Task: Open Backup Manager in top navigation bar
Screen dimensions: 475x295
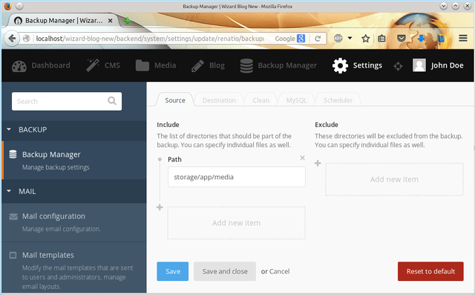Action: (x=278, y=65)
